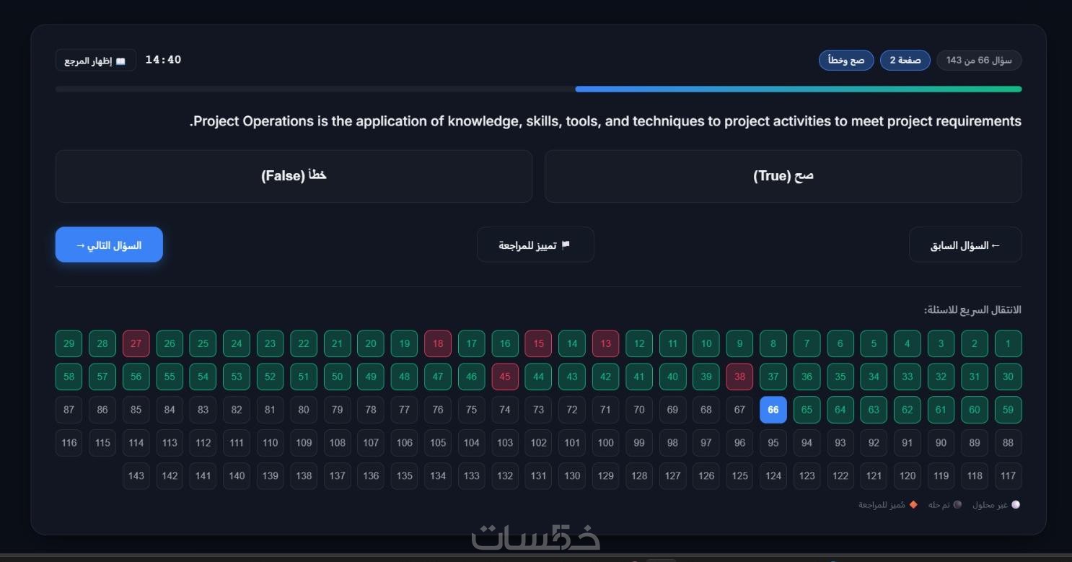Image resolution: width=1072 pixels, height=562 pixels.
Task: Open answered question 38 tile
Action: click(739, 377)
